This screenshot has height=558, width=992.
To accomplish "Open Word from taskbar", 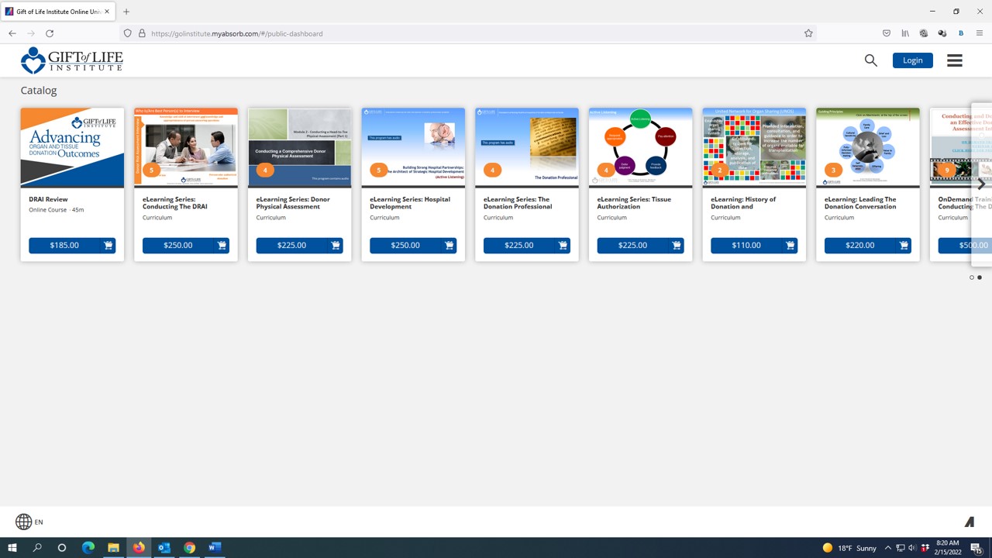I will coord(215,548).
